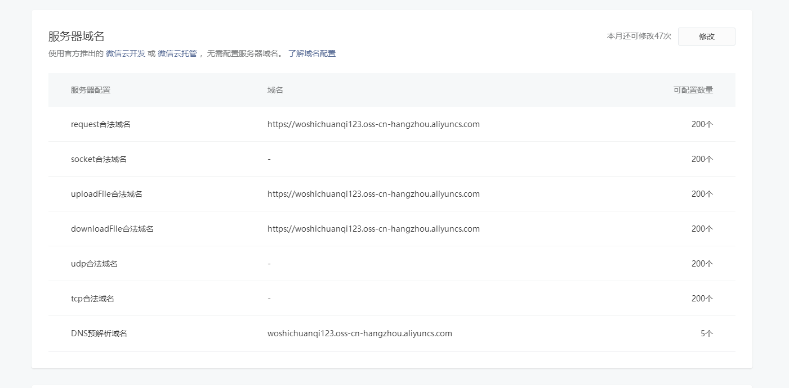Select the tcp合法域名 row label
Viewport: 789px width, 388px height.
click(x=92, y=299)
